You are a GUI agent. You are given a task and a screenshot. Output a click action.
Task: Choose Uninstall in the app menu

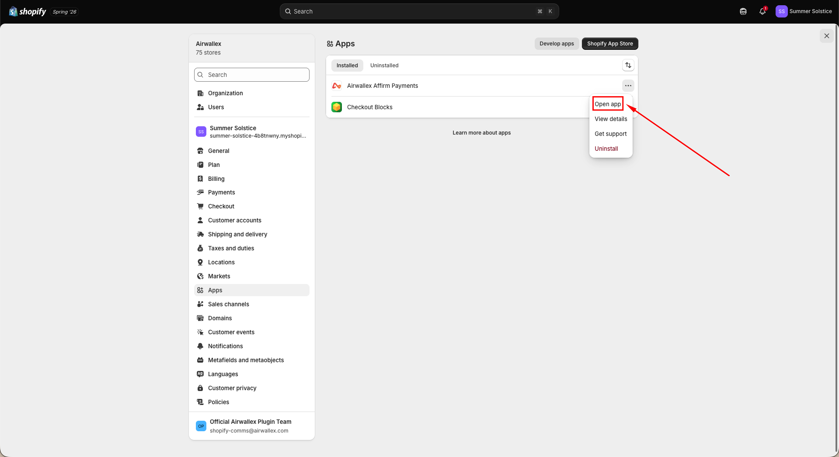(606, 149)
